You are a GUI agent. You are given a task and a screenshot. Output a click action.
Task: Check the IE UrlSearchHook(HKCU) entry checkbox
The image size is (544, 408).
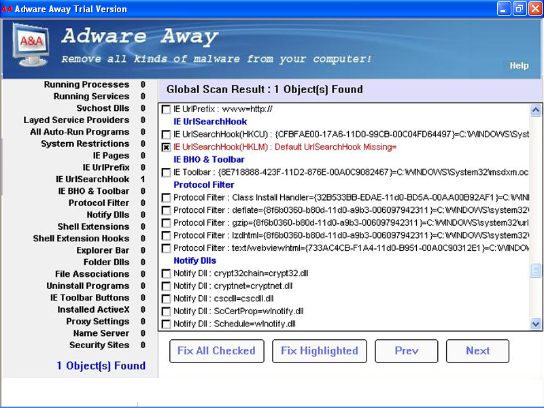click(166, 135)
